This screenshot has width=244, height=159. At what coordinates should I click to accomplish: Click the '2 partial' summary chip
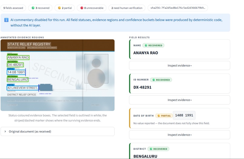65,8
